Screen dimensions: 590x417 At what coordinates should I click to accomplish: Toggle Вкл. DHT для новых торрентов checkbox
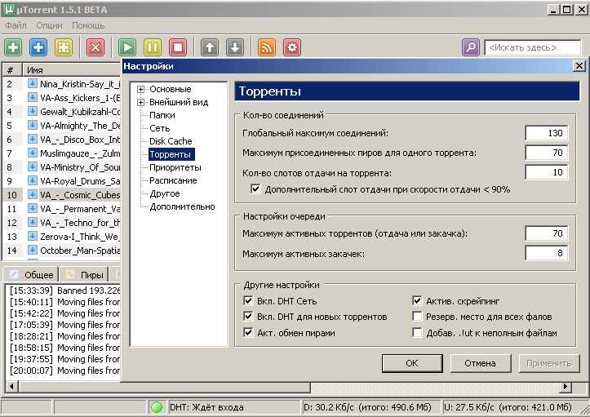(x=248, y=317)
